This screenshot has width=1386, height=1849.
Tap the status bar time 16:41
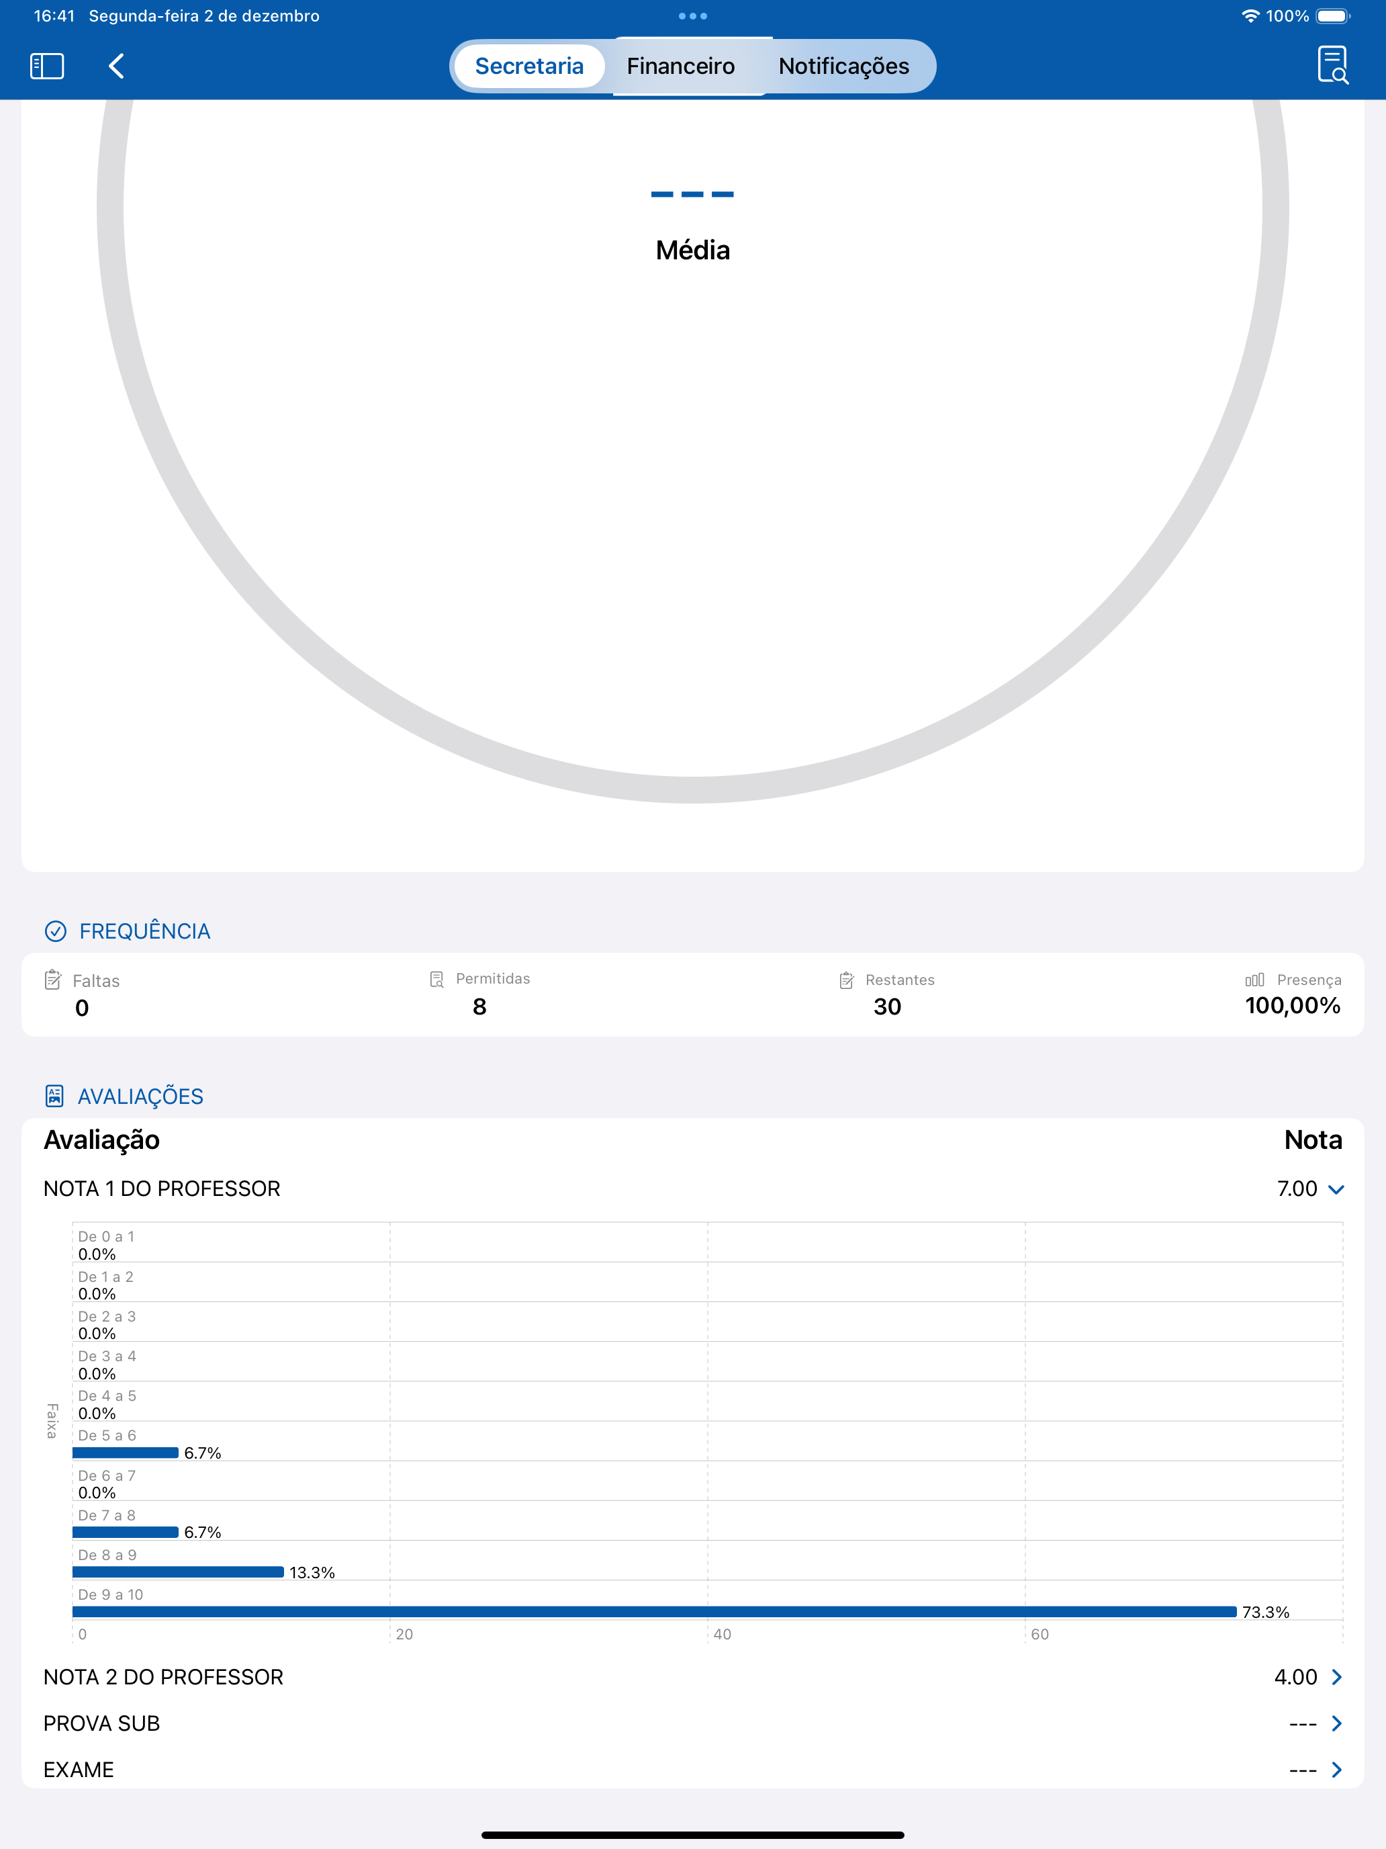click(x=54, y=16)
